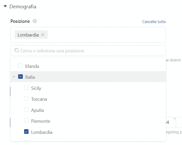This screenshot has width=182, height=145.
Task: Select the Sicily label in the list
Action: (36, 88)
